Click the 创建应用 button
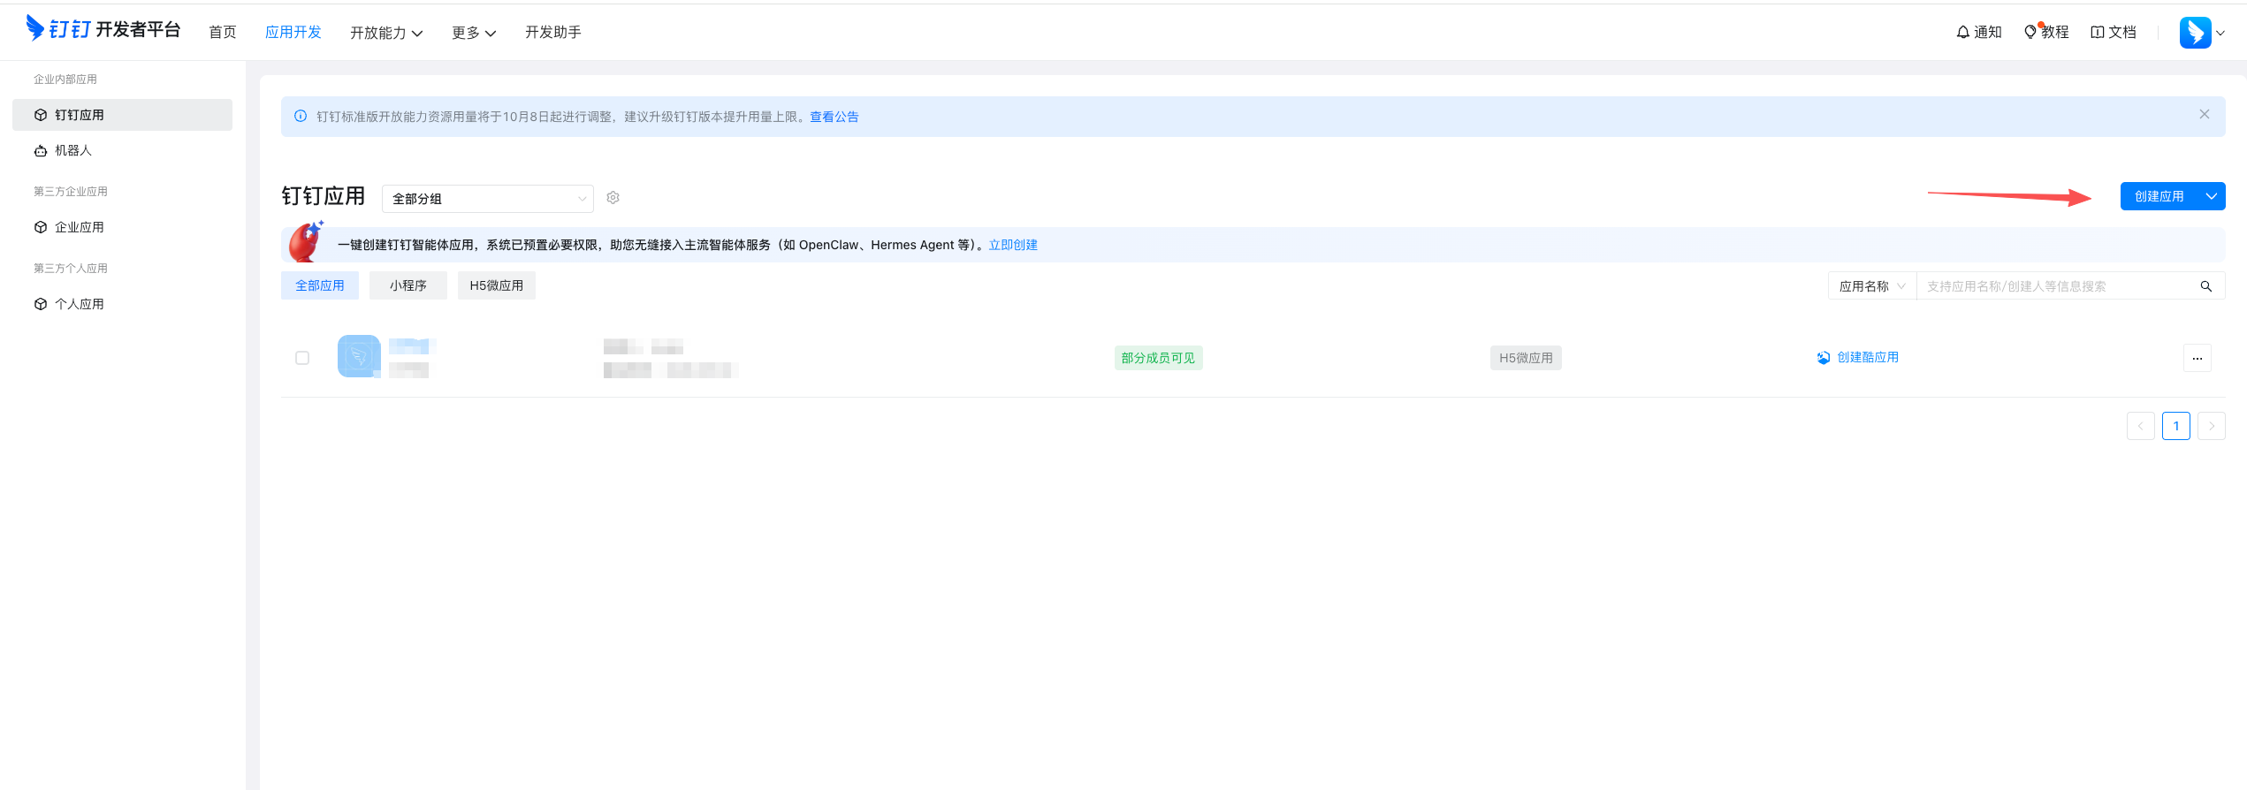This screenshot has width=2247, height=790. tap(2159, 196)
